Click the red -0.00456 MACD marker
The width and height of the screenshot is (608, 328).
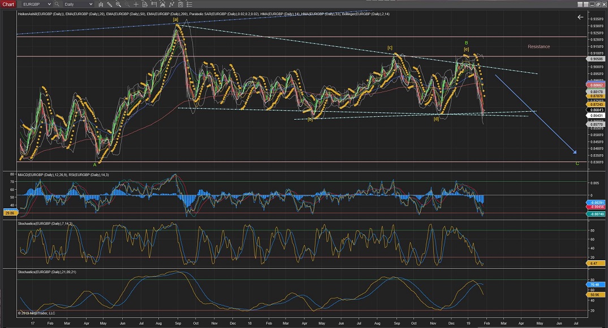click(596, 207)
